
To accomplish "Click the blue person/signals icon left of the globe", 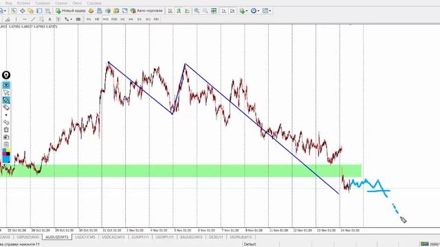I will point(99,11).
